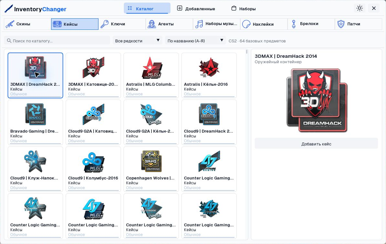
Task: Select the Cloud9 G2A | Катовице card
Action: [x=93, y=122]
